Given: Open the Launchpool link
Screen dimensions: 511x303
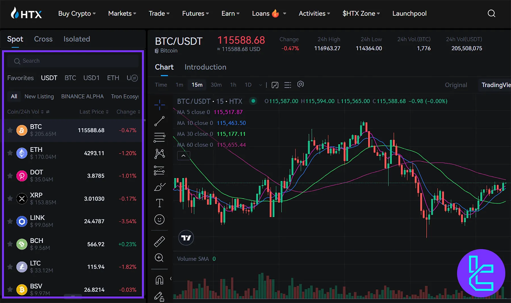Looking at the screenshot, I should pyautogui.click(x=409, y=13).
